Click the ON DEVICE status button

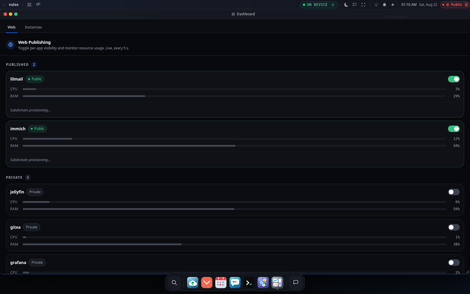pyautogui.click(x=319, y=5)
